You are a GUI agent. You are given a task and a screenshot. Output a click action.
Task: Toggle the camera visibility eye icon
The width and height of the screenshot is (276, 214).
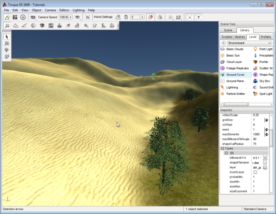78,17
